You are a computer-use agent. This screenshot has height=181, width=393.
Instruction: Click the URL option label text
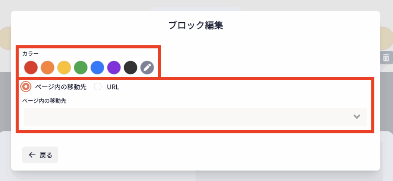113,87
